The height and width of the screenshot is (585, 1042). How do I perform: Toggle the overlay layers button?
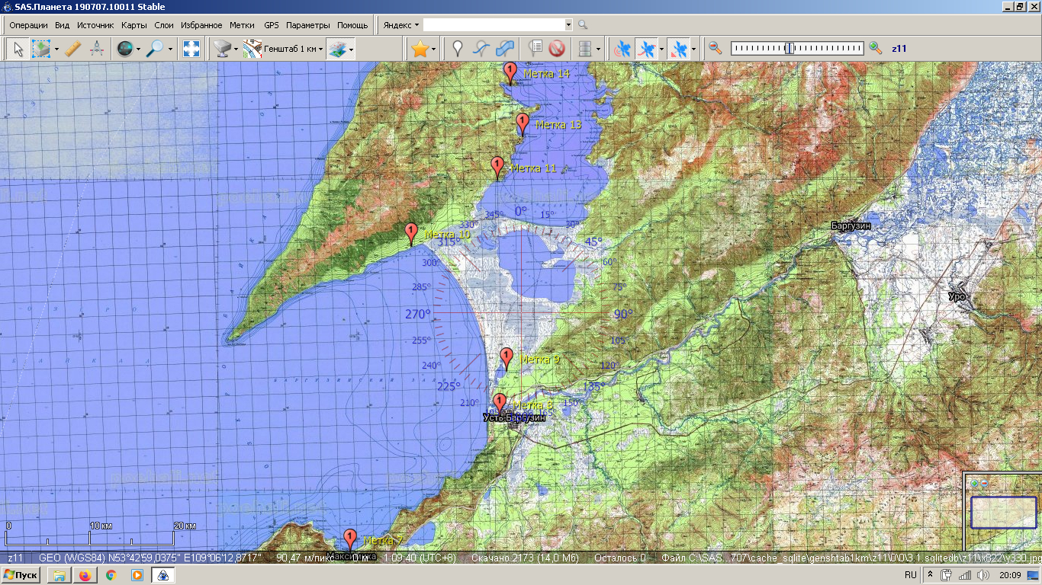tap(336, 49)
